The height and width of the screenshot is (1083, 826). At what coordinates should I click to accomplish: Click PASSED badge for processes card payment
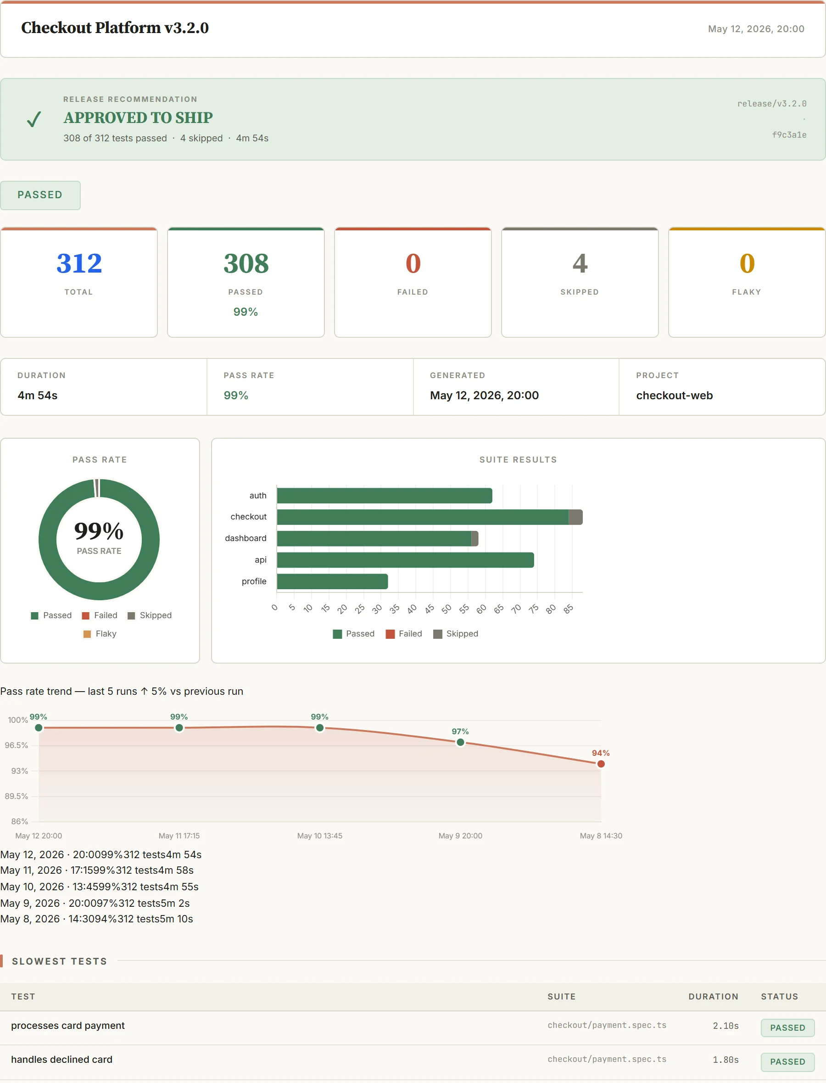coord(787,1028)
